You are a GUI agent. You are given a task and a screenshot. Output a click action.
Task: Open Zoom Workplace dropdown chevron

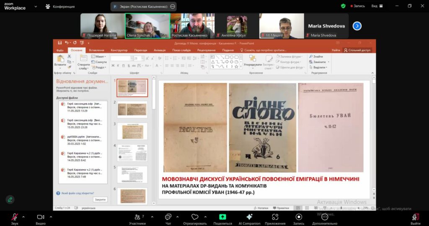point(36,6)
